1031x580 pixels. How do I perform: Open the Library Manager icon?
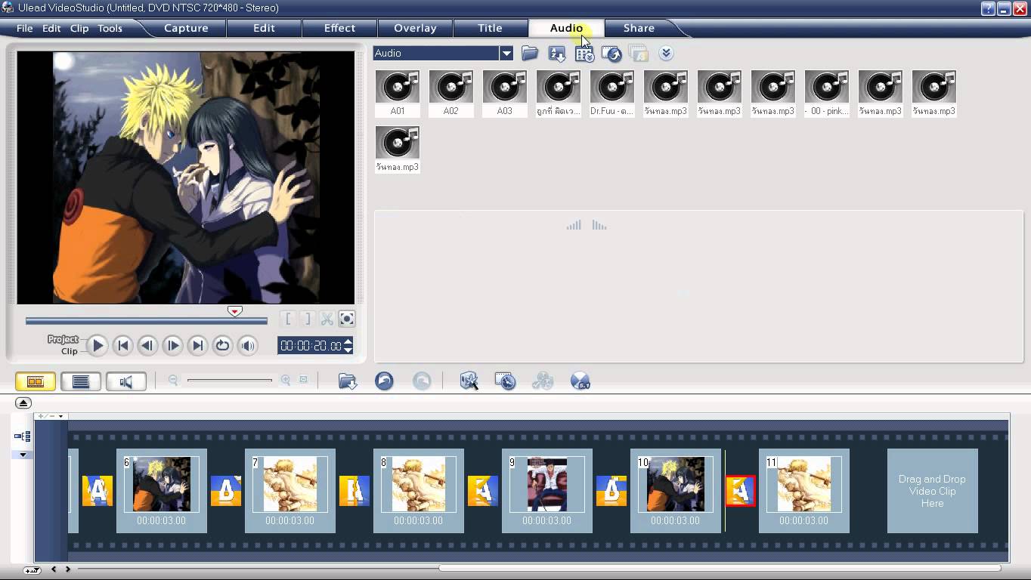(x=584, y=54)
